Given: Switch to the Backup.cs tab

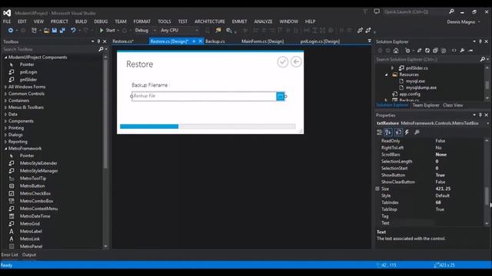Looking at the screenshot, I should pos(215,41).
